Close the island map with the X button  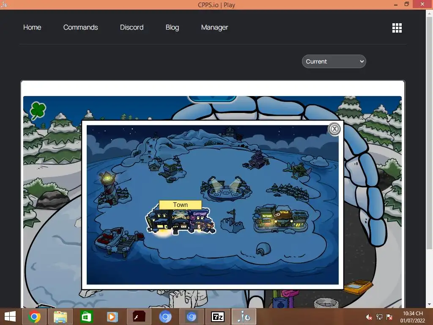[x=334, y=129]
